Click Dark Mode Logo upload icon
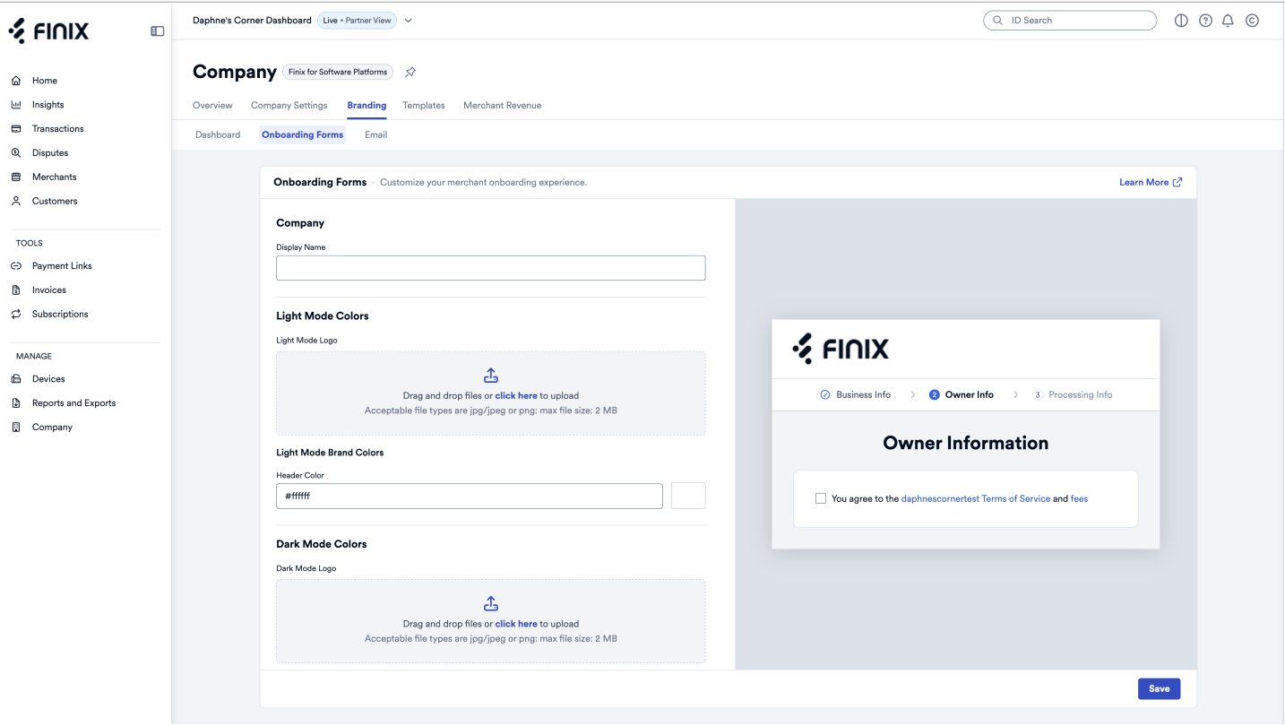1285x726 pixels. coord(491,604)
